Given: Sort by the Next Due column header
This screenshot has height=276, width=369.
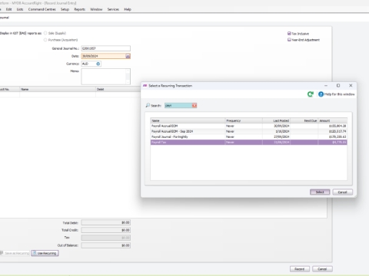Looking at the screenshot, I should (x=304, y=120).
